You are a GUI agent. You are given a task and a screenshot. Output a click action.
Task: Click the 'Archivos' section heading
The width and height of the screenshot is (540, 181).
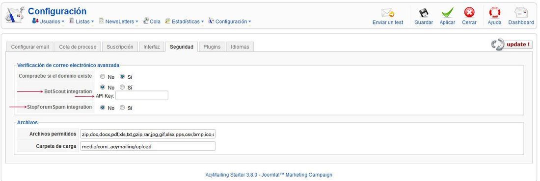pyautogui.click(x=27, y=122)
